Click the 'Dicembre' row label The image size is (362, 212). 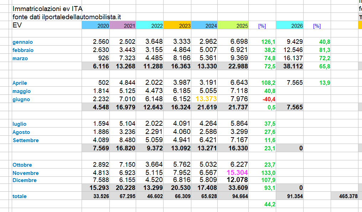(25, 180)
